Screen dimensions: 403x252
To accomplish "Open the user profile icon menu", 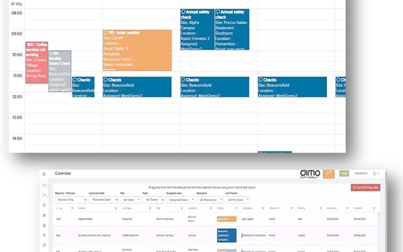I will (x=376, y=174).
